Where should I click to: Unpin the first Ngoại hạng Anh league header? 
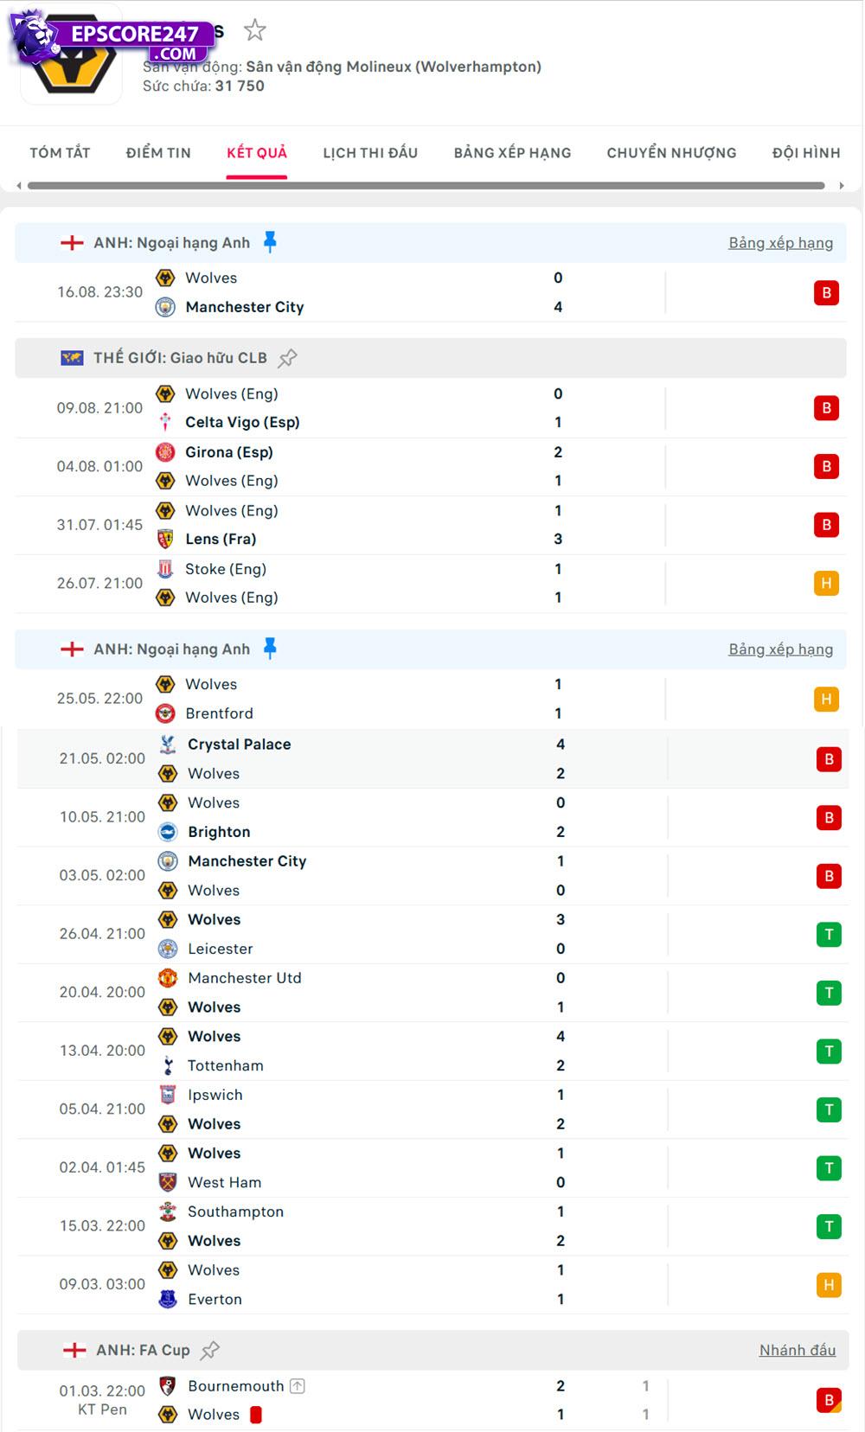point(270,242)
